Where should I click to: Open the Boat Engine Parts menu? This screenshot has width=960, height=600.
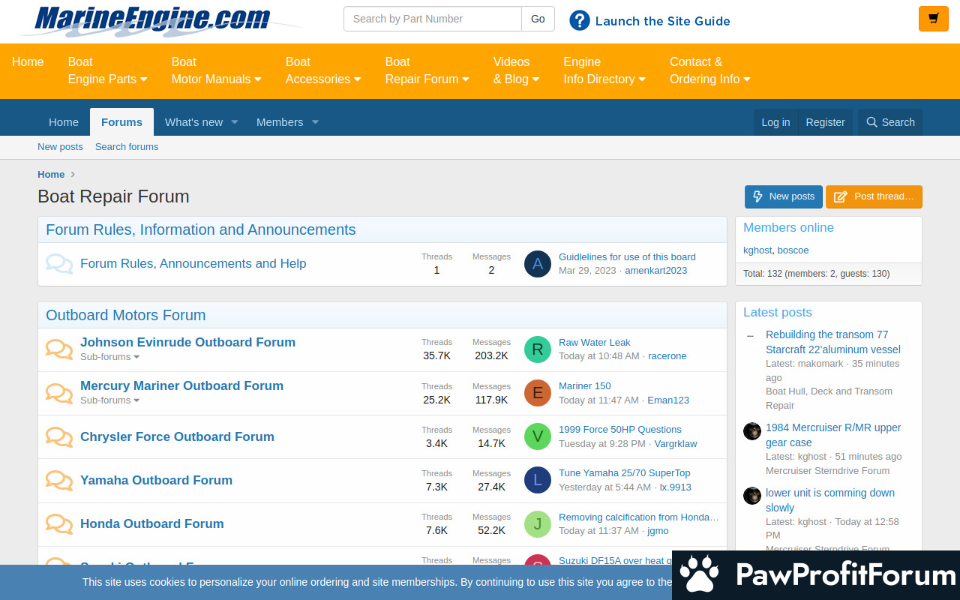click(107, 70)
